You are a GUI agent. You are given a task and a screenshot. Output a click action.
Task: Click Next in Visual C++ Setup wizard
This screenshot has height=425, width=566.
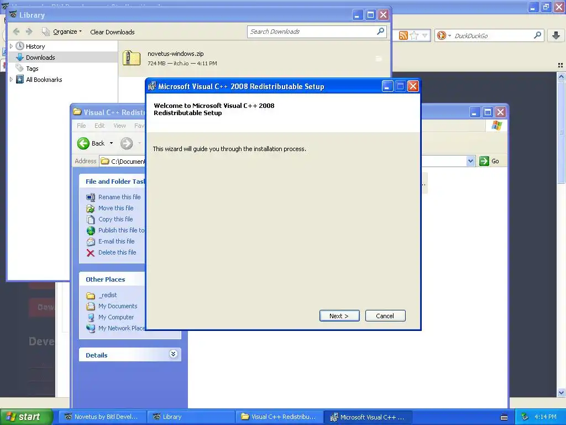pos(339,316)
